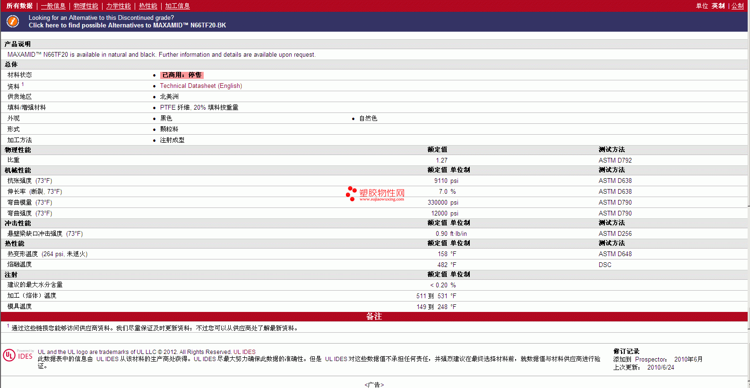
Task: Click the 悬壁梁缺口冲击强度 row label
Action: point(45,234)
